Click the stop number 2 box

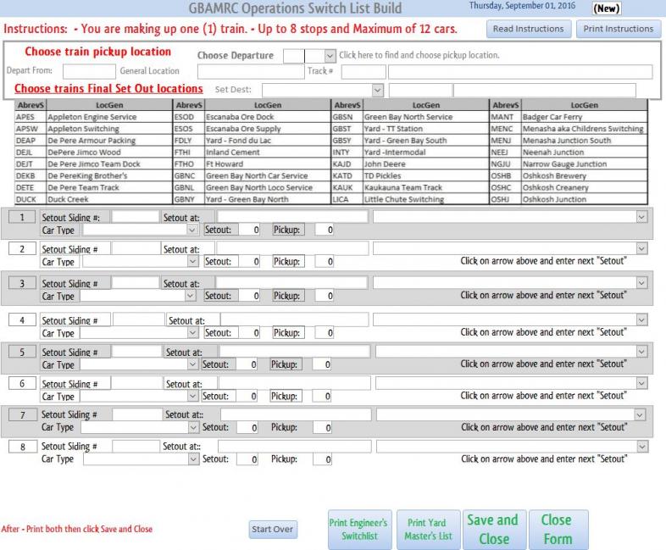(x=22, y=249)
